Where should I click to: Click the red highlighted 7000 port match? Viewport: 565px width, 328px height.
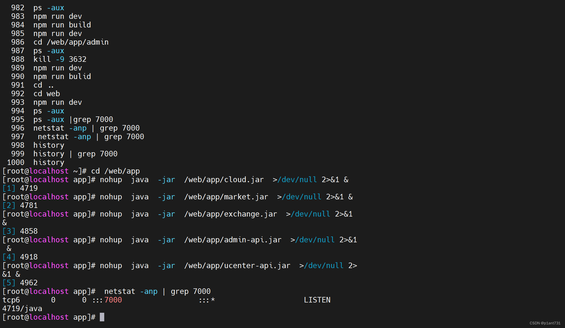(x=113, y=300)
